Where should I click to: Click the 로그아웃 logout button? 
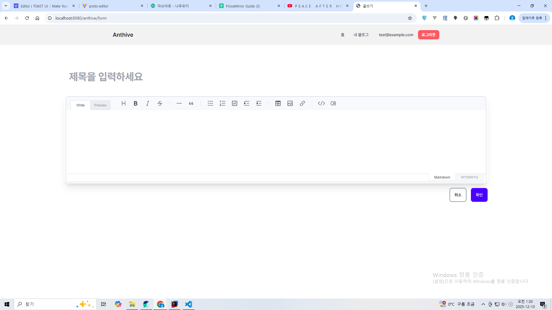[428, 35]
